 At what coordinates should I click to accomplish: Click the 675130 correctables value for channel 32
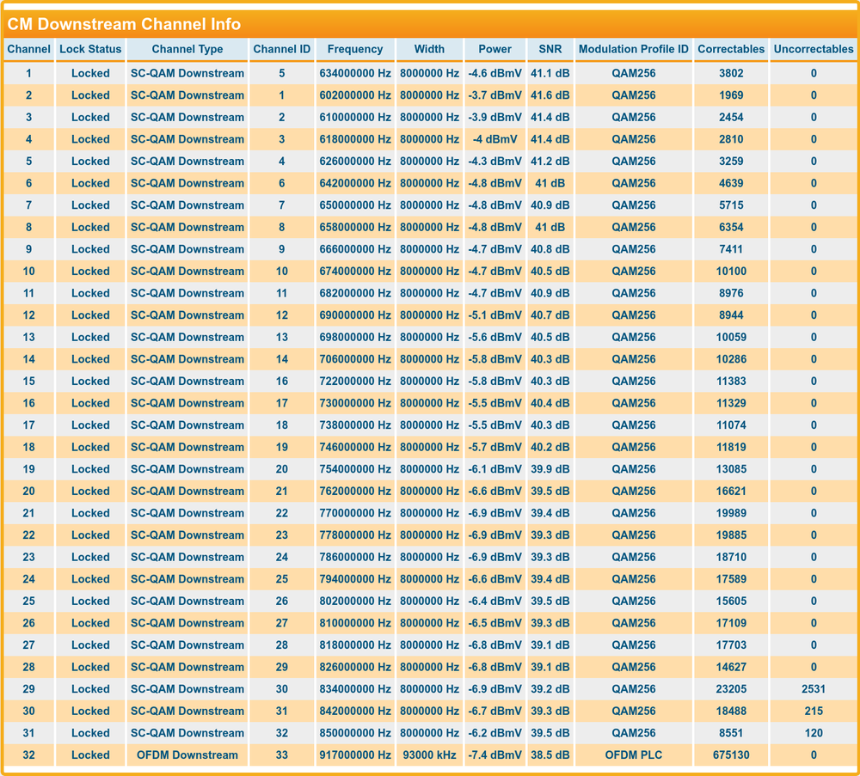(731, 755)
